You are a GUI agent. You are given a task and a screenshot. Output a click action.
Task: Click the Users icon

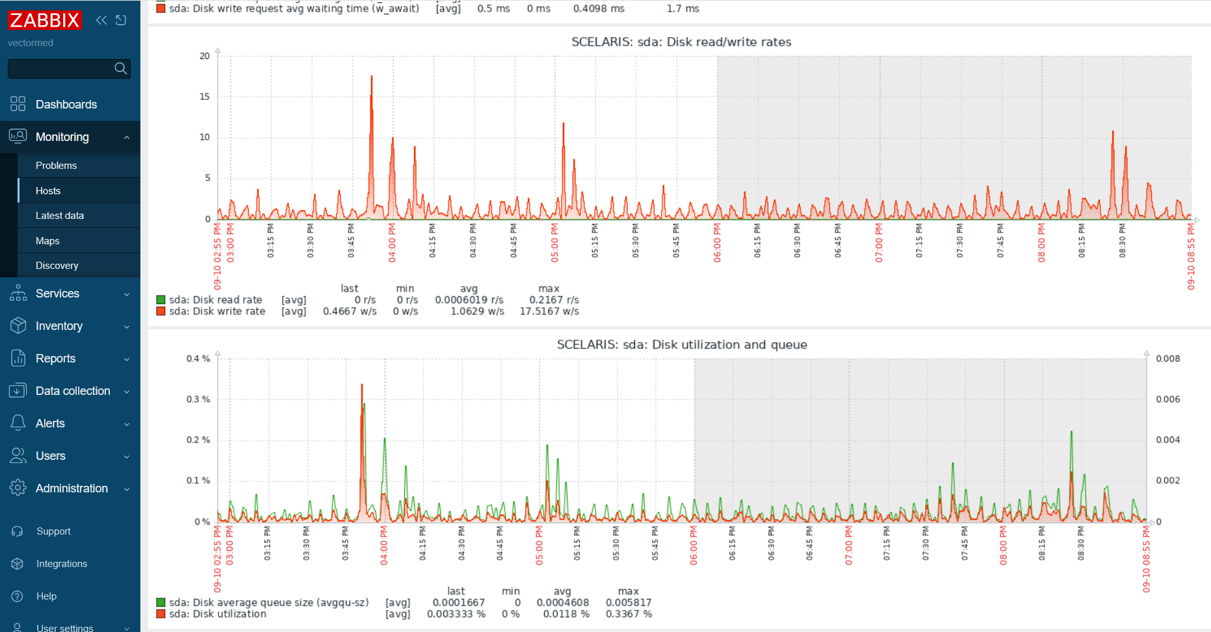coord(18,455)
